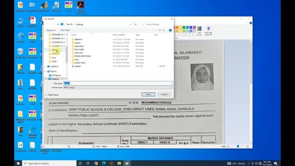This screenshot has width=295, height=166.
Task: Click the PDF shortcut icon on desktop top row
Action: pyautogui.click(x=81, y=7)
